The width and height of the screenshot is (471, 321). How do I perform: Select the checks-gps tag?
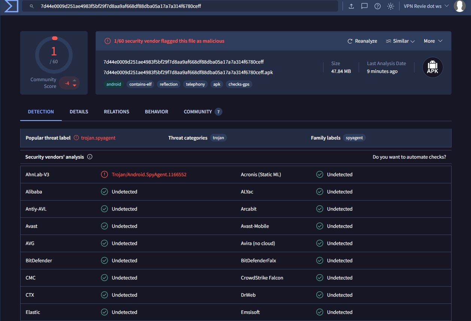(x=239, y=84)
